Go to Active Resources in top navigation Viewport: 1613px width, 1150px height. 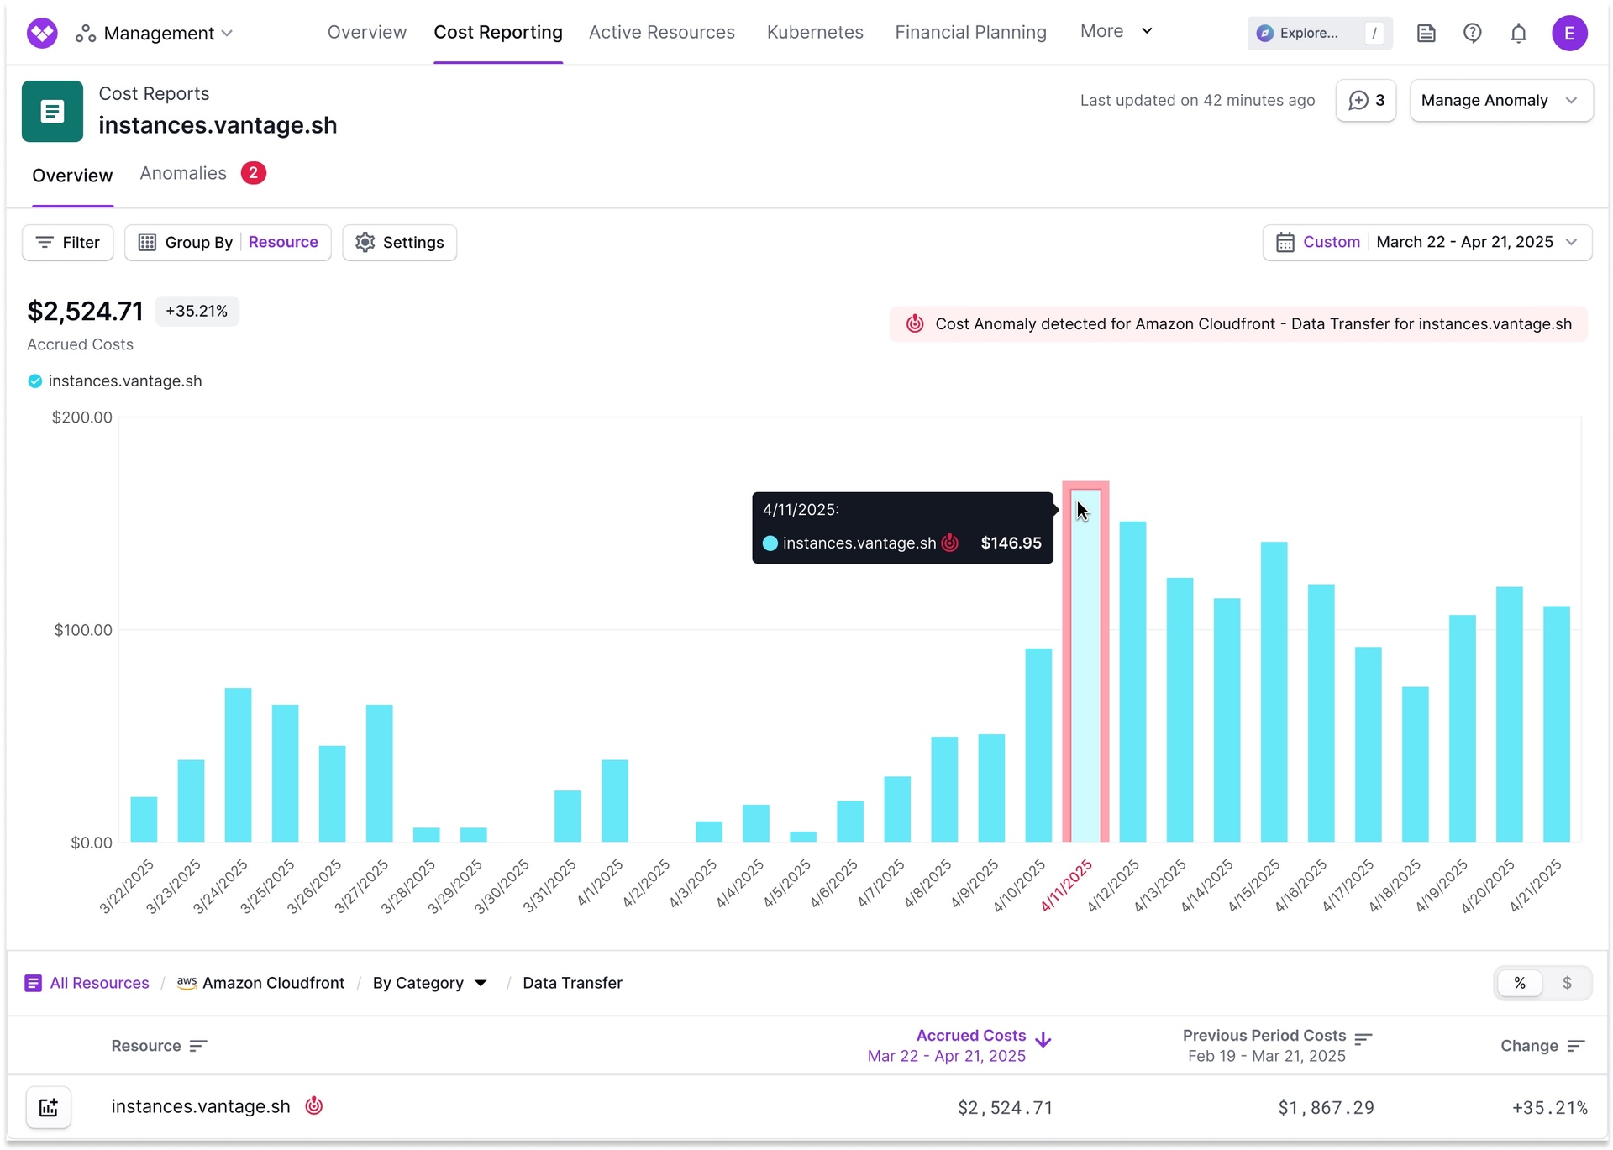click(x=661, y=32)
